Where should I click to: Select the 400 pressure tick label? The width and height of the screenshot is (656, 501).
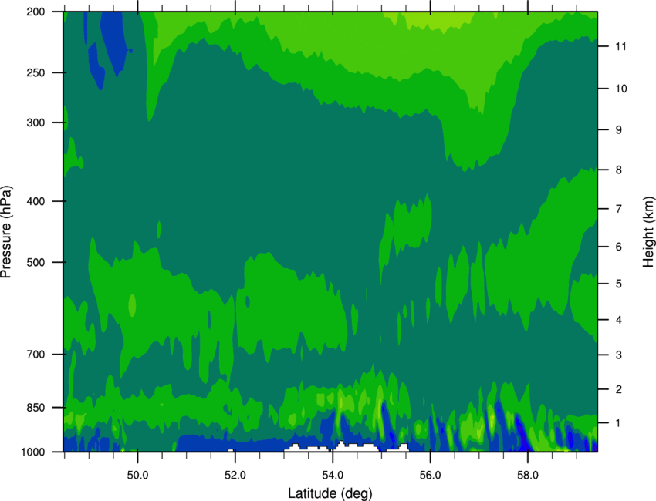tap(36, 201)
